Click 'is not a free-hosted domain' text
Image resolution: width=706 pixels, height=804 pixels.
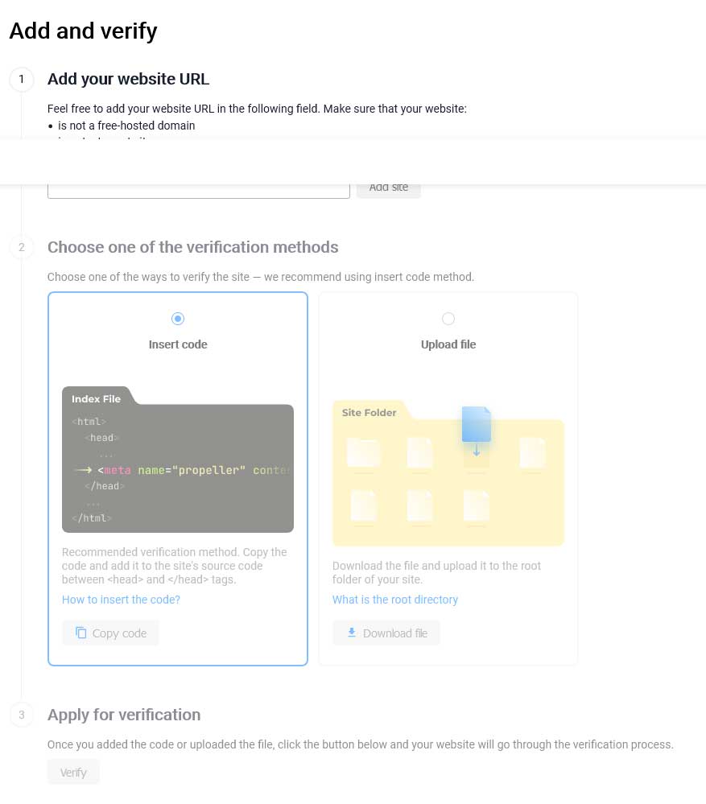coord(126,126)
